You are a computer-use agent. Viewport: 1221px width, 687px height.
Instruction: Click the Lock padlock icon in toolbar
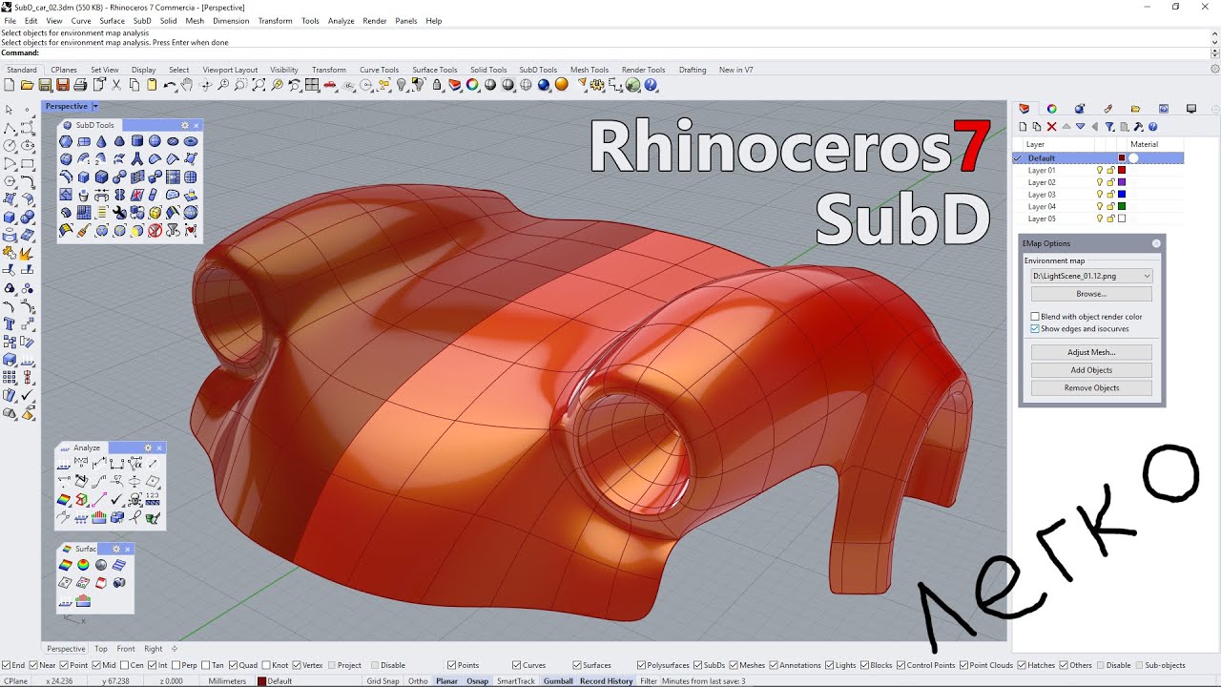pyautogui.click(x=437, y=85)
